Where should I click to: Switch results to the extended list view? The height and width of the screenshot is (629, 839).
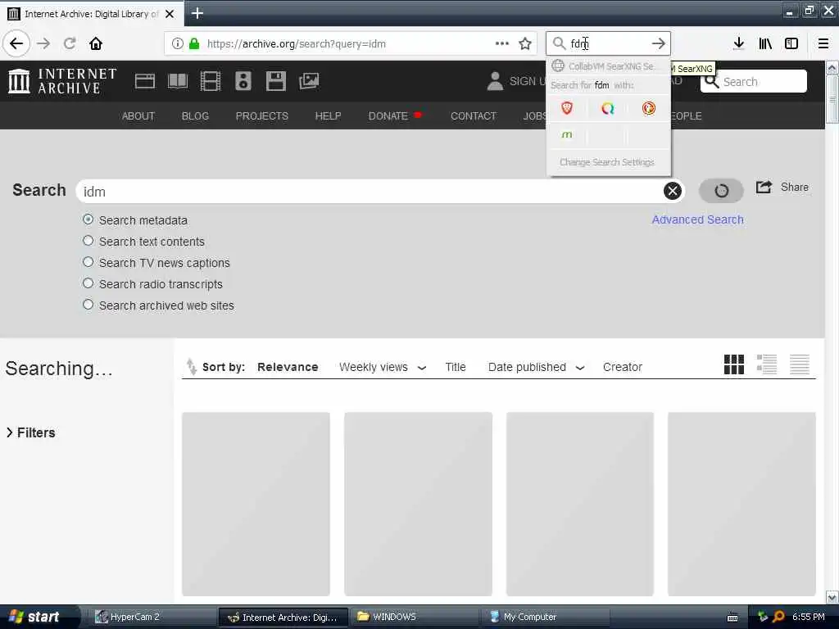767,364
